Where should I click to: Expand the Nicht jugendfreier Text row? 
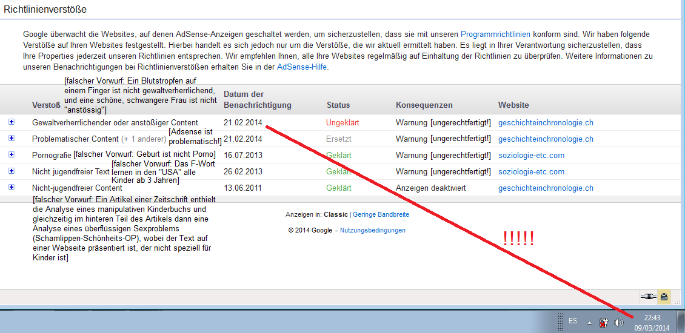point(12,171)
